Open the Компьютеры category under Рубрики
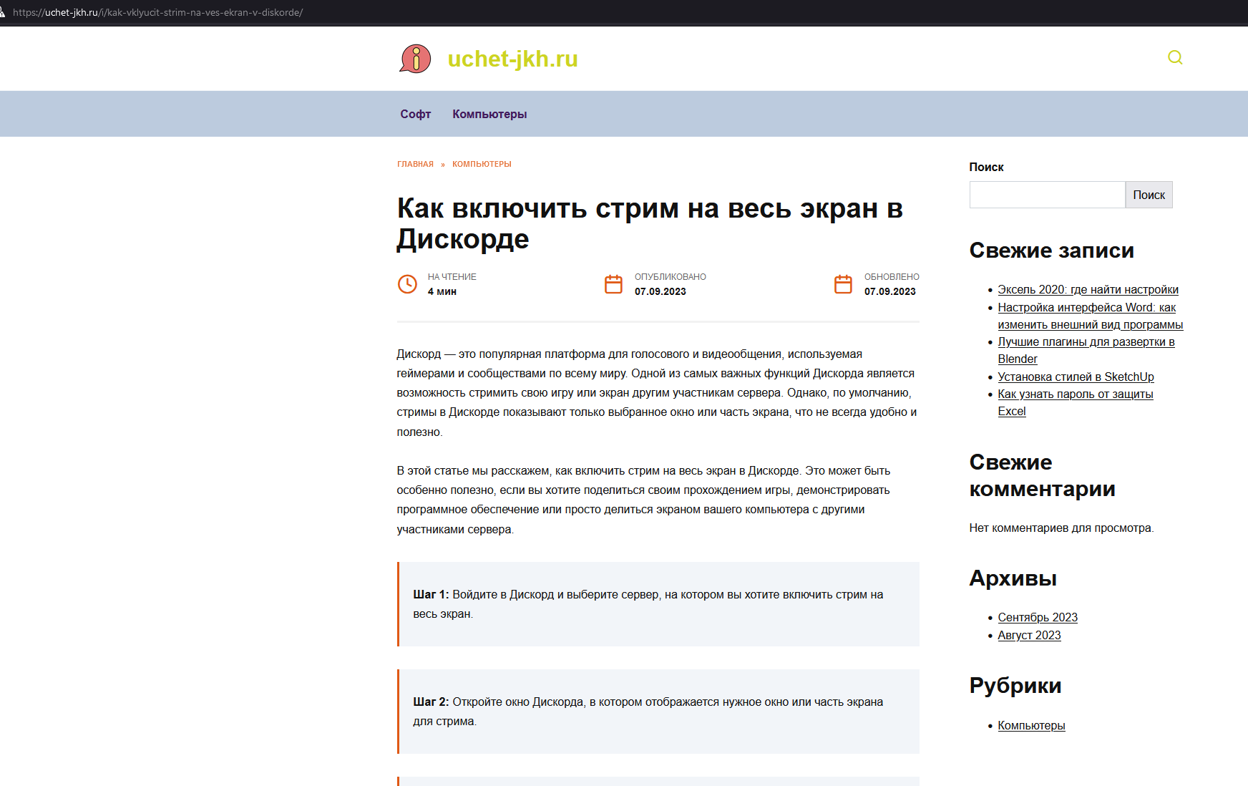 tap(1031, 725)
